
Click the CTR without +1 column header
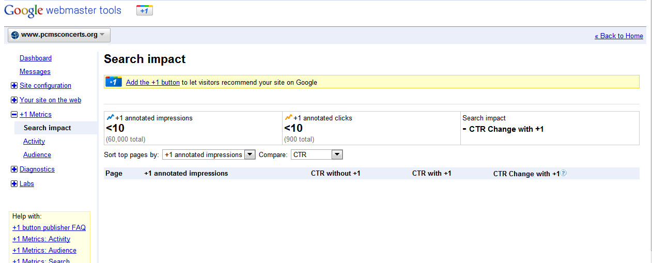point(336,173)
